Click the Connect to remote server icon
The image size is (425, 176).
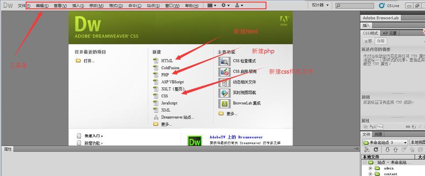pos(367,150)
